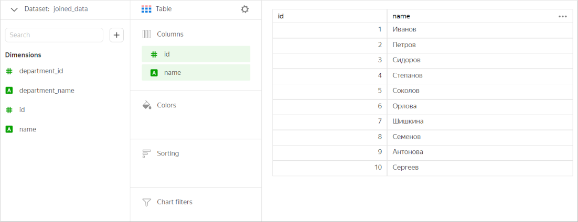
Task: Focus the field Search box
Action: [x=54, y=35]
